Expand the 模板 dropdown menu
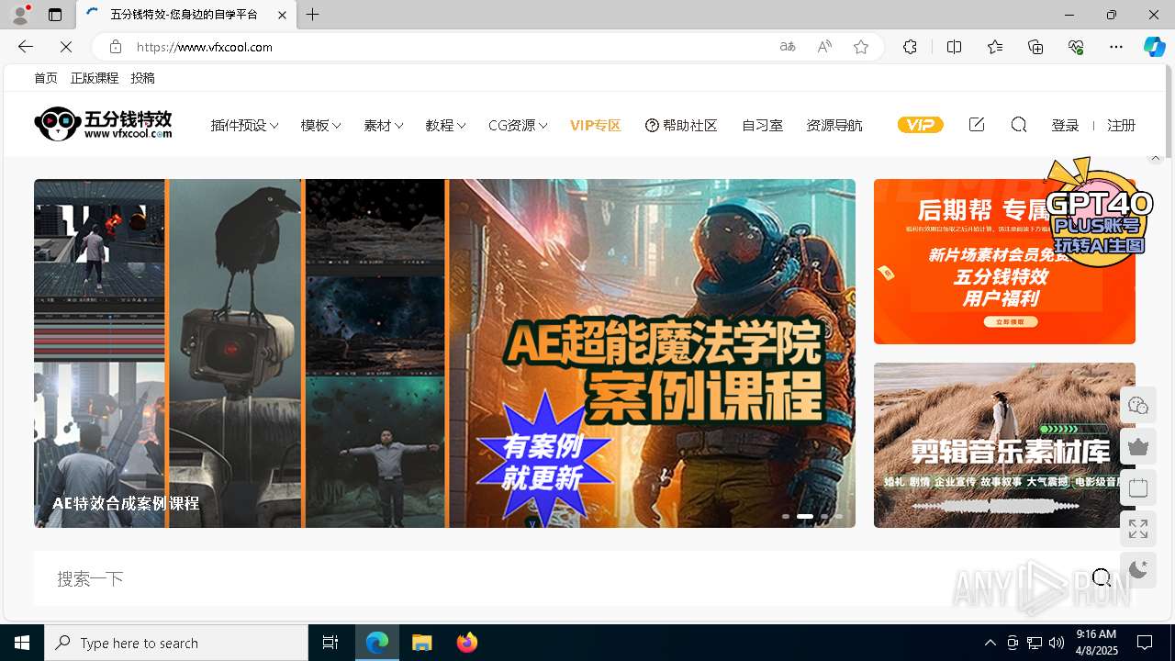Viewport: 1175px width, 661px height. pyautogui.click(x=320, y=126)
